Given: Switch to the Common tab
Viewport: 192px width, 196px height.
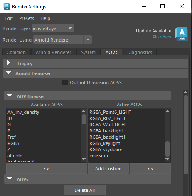Looking at the screenshot, I should tap(16, 52).
